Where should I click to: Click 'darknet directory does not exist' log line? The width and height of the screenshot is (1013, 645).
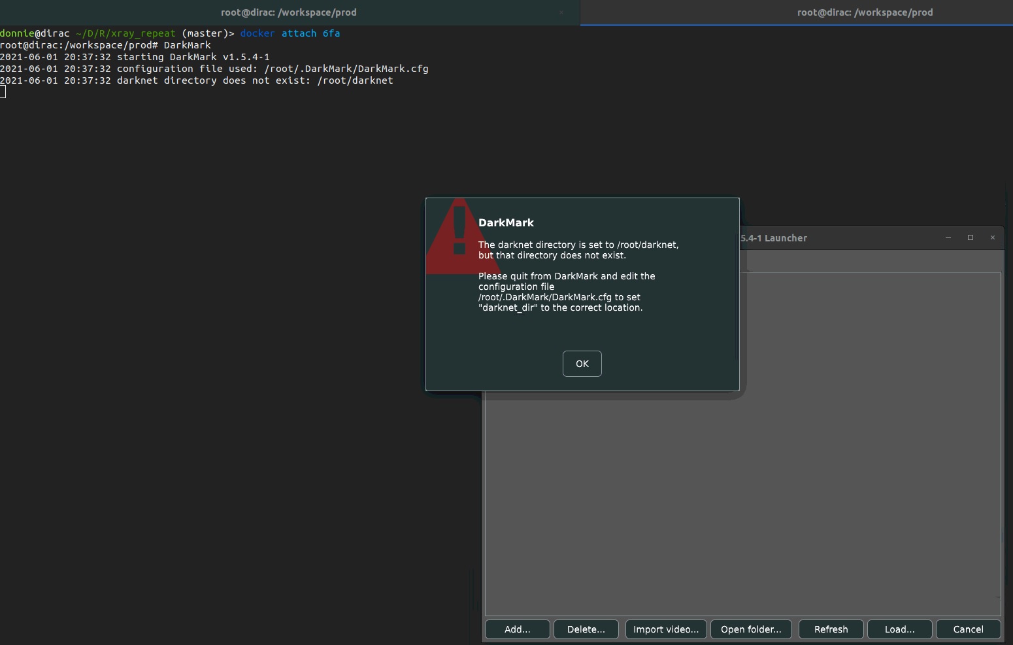click(x=197, y=80)
